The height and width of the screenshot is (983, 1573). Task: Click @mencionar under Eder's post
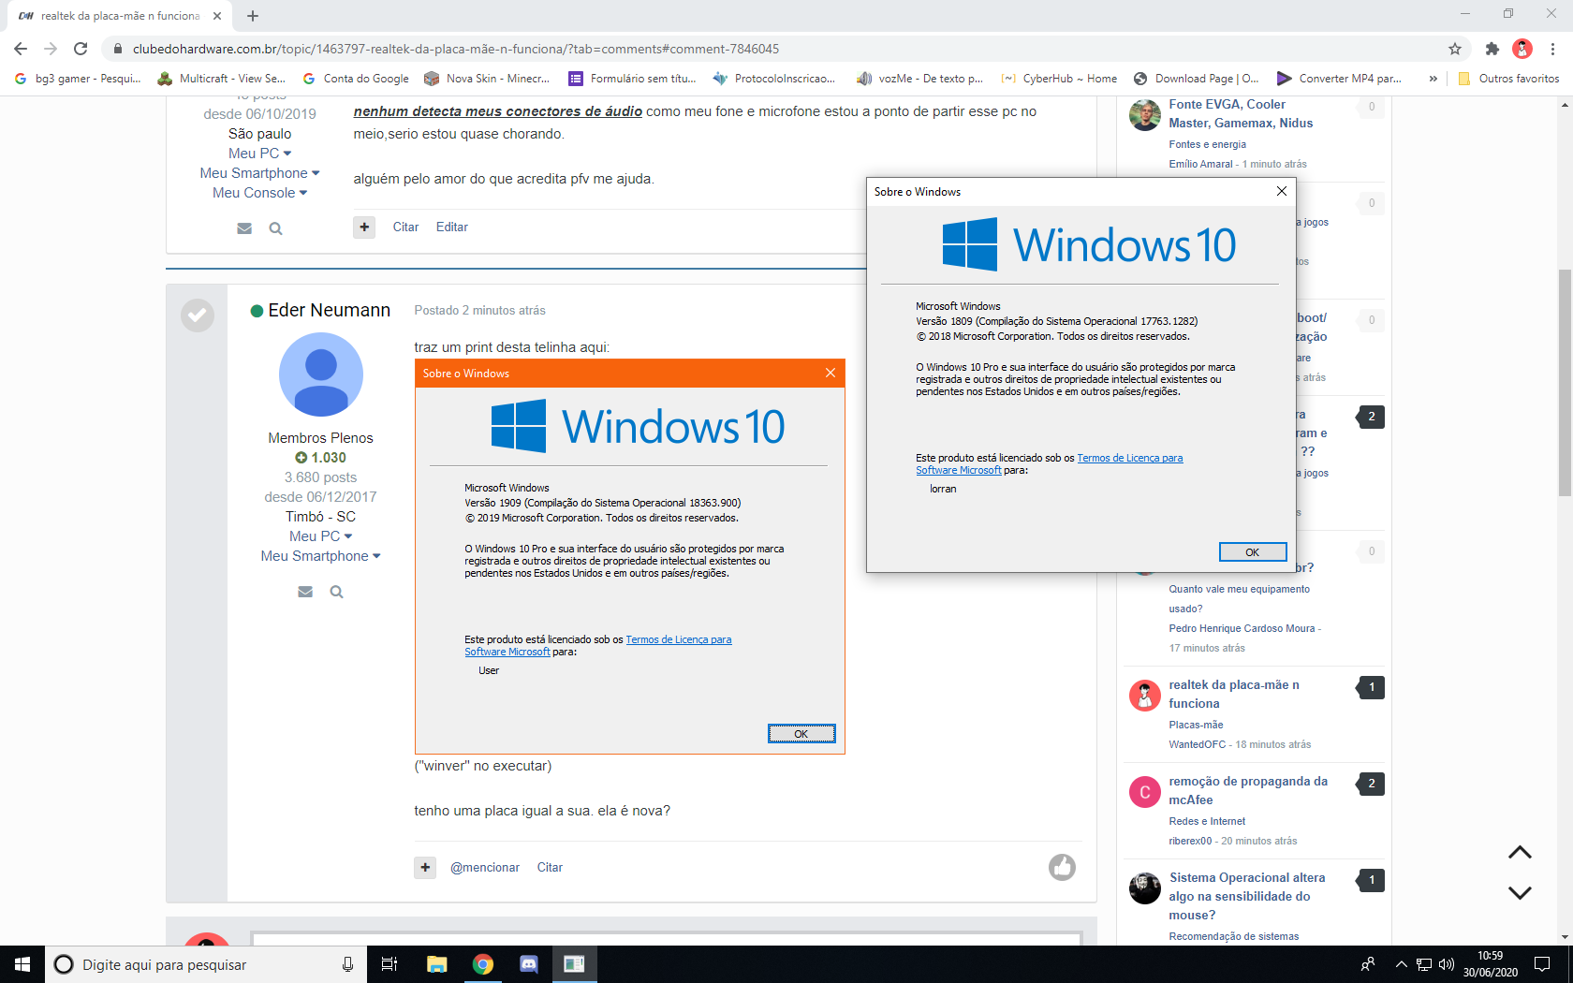coord(485,867)
